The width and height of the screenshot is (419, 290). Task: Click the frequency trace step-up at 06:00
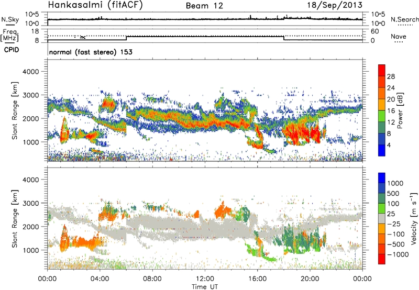(126, 38)
